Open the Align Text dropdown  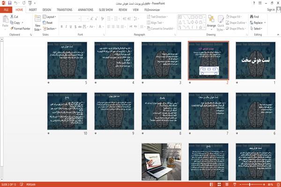click(155, 22)
